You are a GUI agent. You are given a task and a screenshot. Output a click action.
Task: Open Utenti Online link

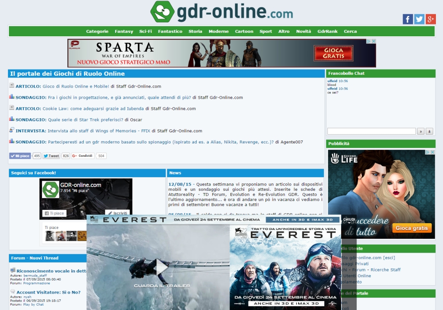coord(357,276)
